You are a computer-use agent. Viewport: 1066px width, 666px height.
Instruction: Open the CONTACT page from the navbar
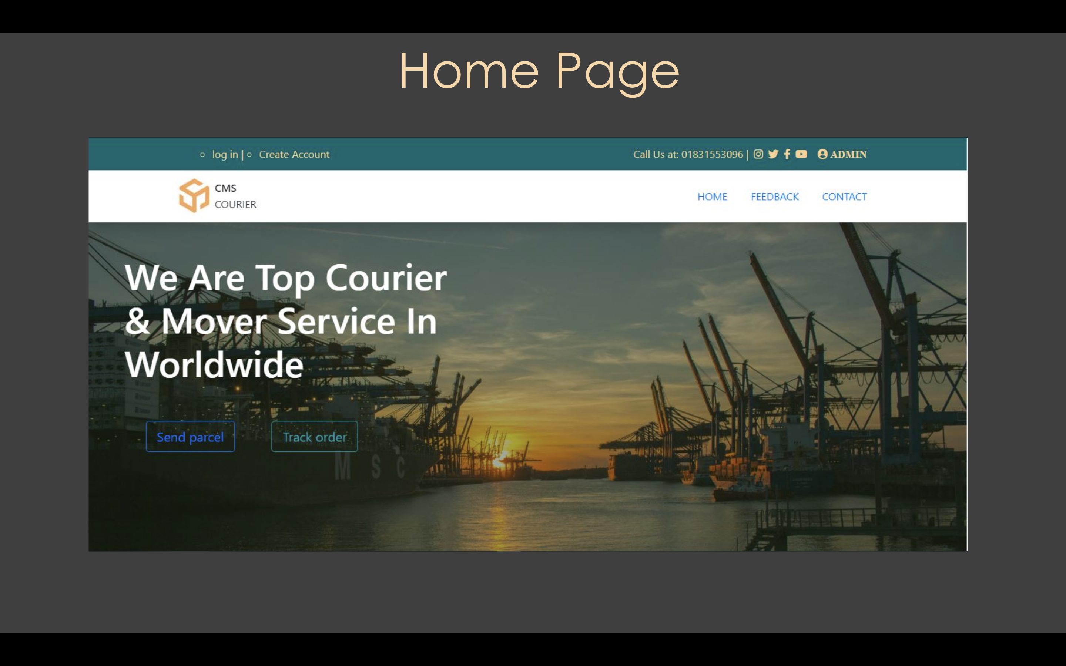844,196
